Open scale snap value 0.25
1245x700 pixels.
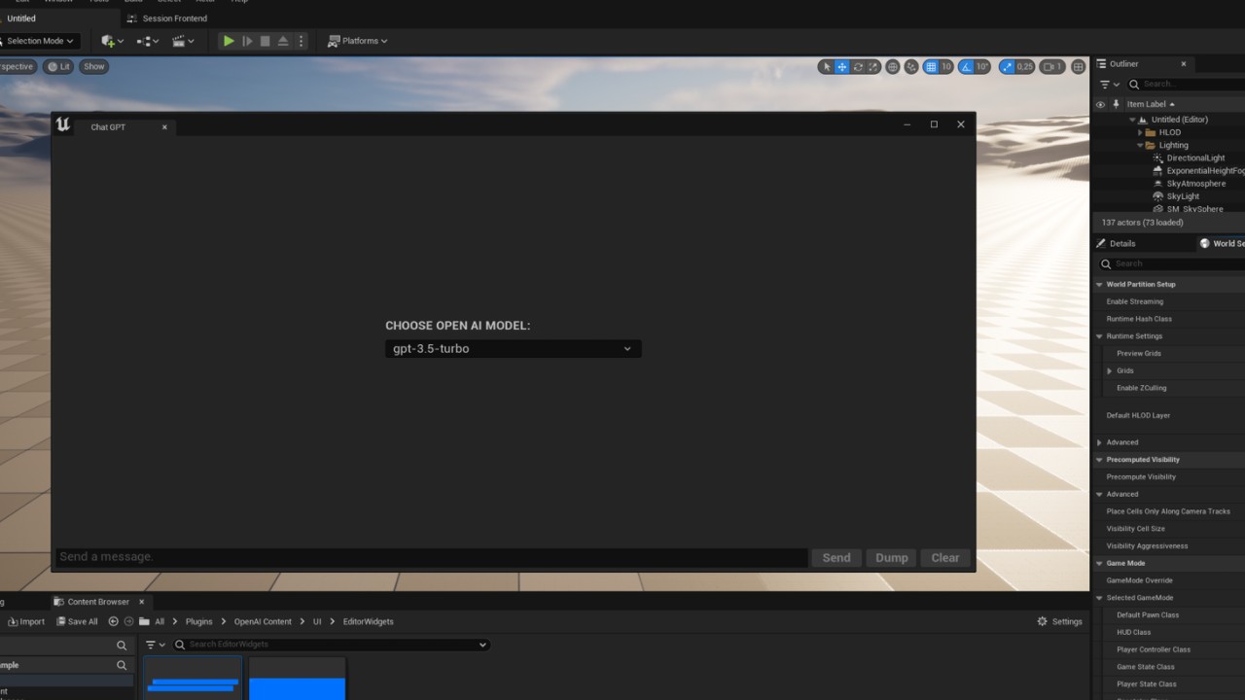point(1024,67)
